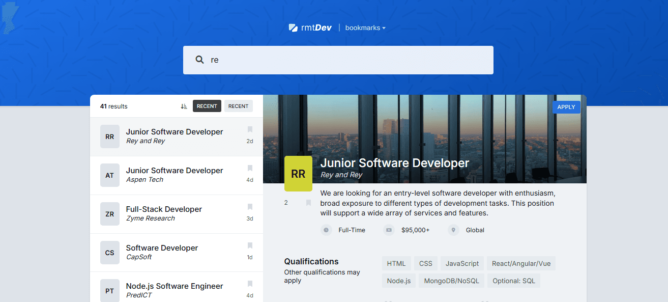
Task: Select the light inactive RECENT sort button
Action: pyautogui.click(x=239, y=106)
